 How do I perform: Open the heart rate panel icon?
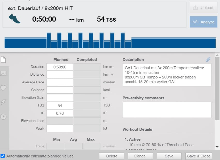click(3, 88)
